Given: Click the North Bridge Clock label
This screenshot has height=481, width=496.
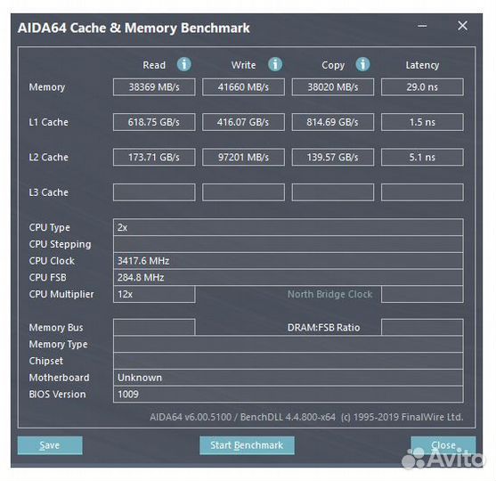Looking at the screenshot, I should 329,294.
